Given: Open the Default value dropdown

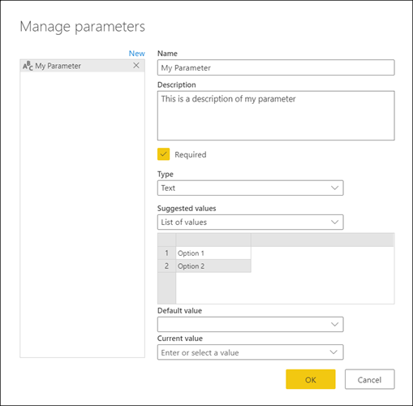Looking at the screenshot, I should (x=251, y=324).
